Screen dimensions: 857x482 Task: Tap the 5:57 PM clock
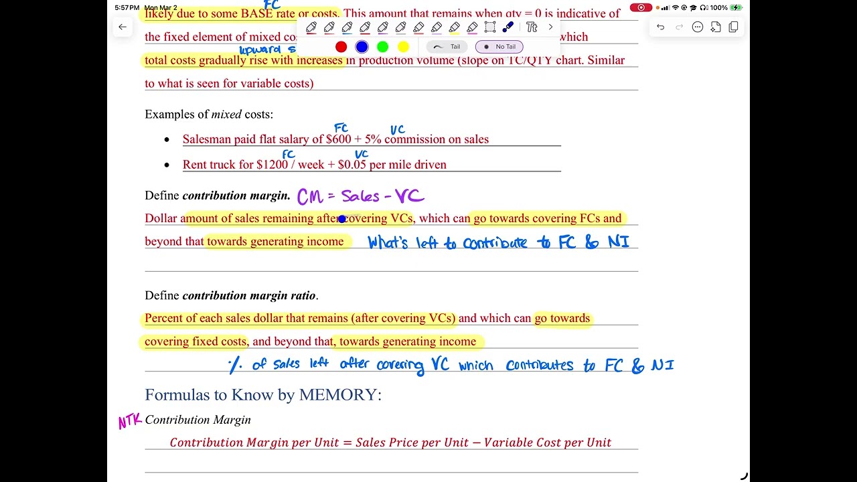tap(127, 7)
